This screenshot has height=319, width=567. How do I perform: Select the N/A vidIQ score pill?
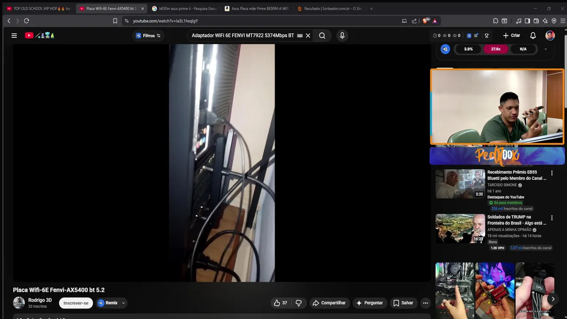point(523,49)
